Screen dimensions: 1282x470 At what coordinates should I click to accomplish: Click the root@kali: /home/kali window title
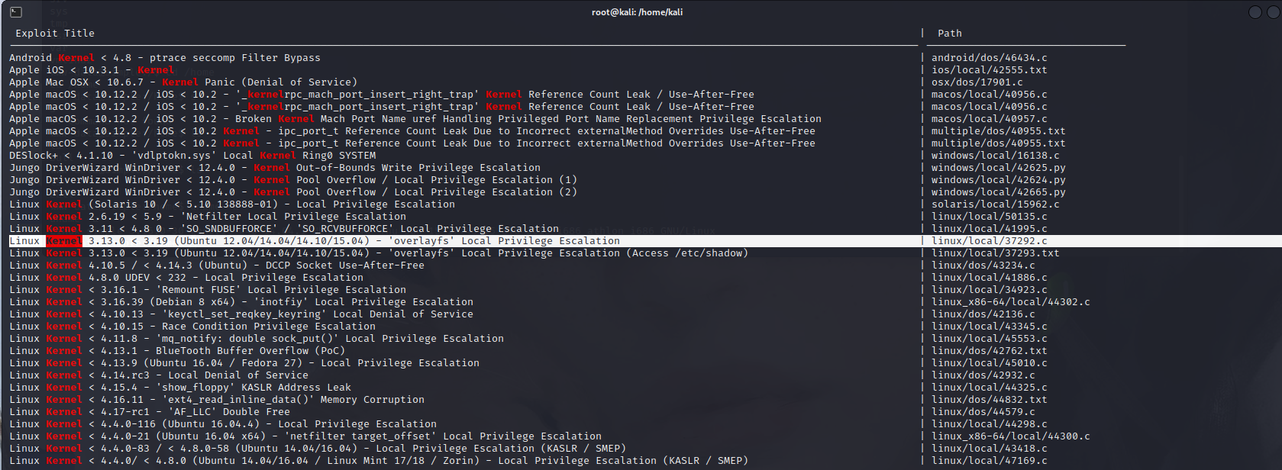point(637,12)
